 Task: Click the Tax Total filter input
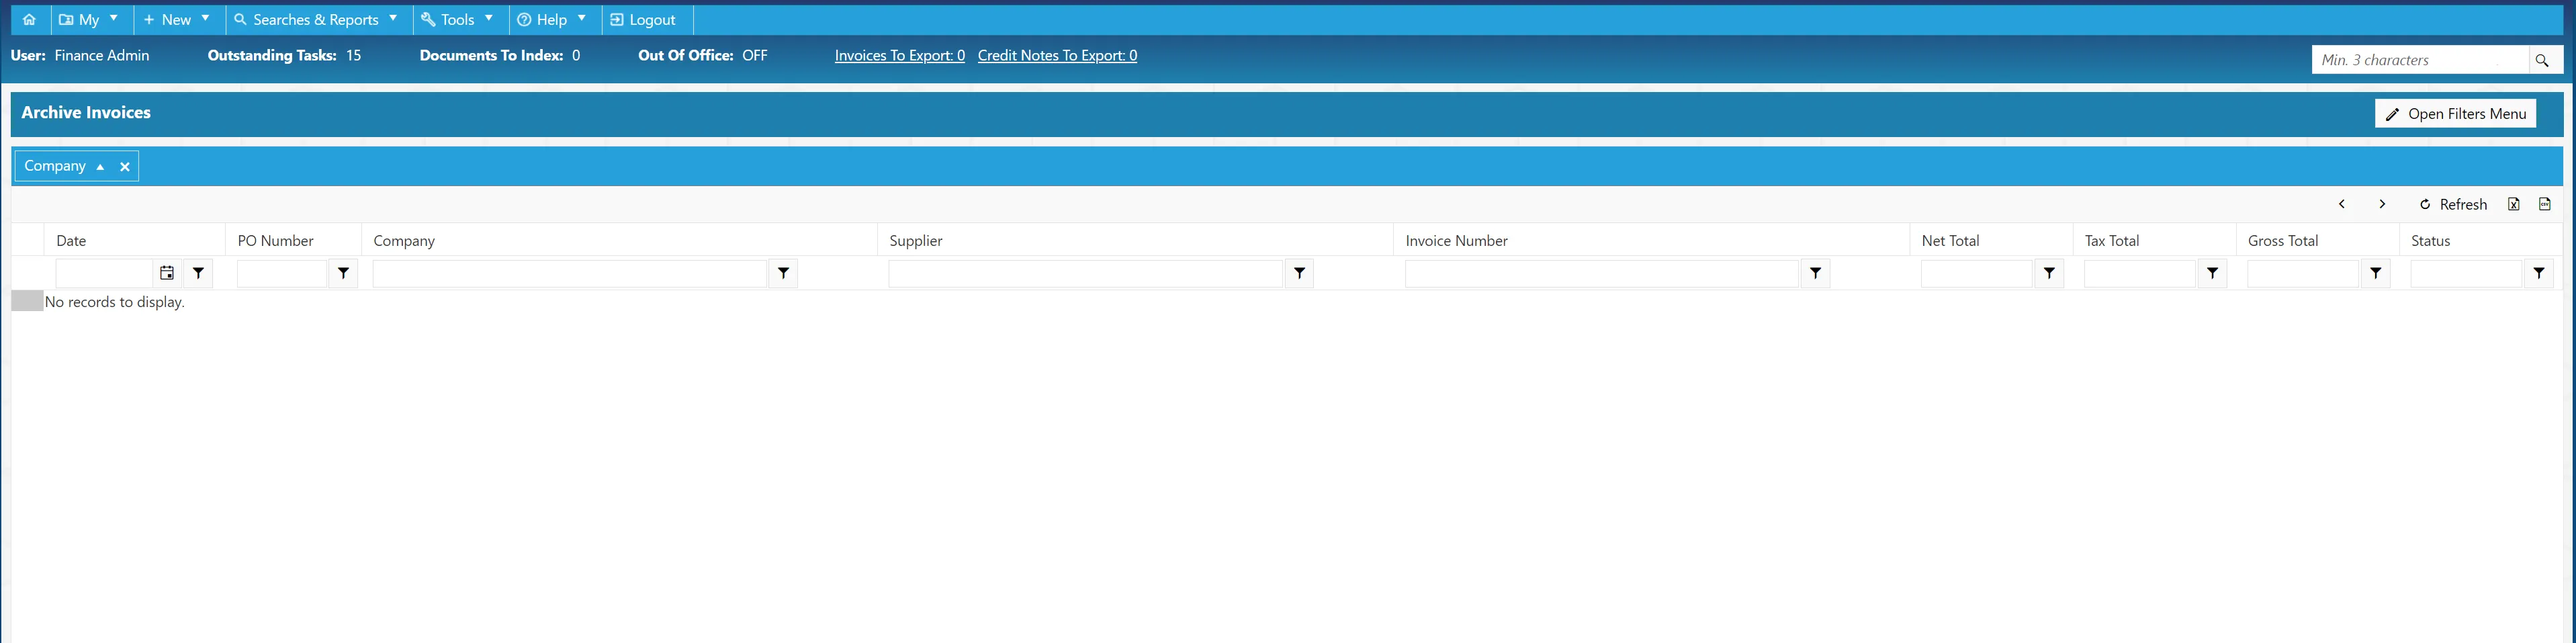(2140, 273)
